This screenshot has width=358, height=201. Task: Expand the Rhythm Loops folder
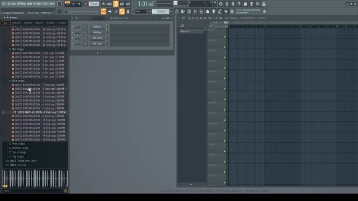[20, 148]
